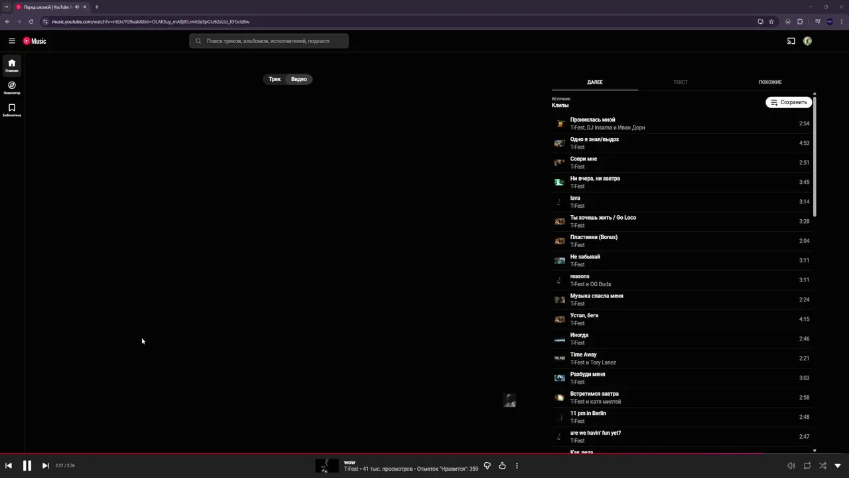Open the browser profile avatar
This screenshot has height=478, width=849.
click(x=830, y=21)
